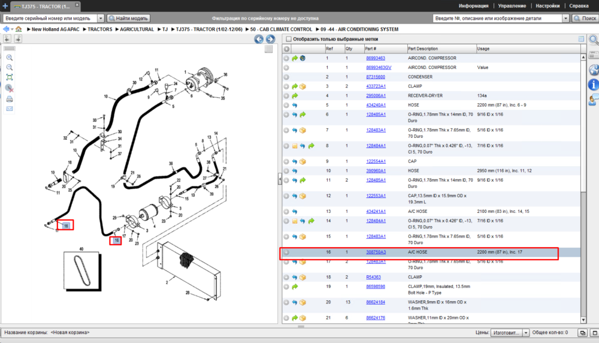The height and width of the screenshot is (343, 599).
Task: Click in the serial number or model field
Action: tap(50, 19)
